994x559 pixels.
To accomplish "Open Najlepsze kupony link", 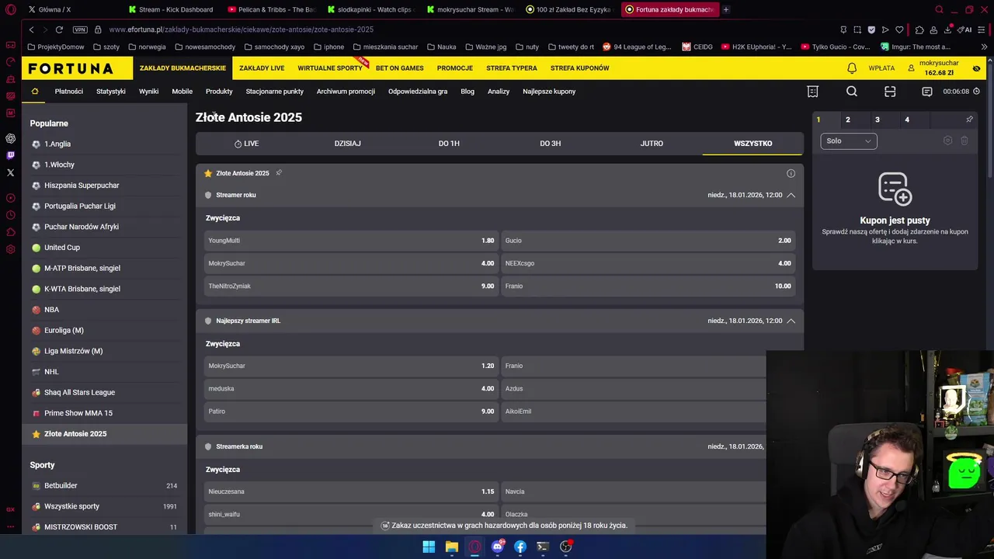I will [549, 92].
